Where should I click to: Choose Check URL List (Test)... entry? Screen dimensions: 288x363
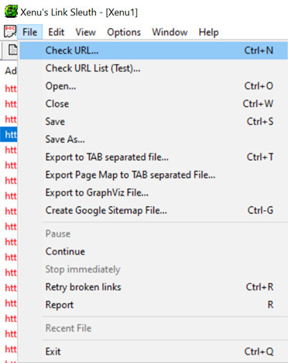[x=153, y=68]
